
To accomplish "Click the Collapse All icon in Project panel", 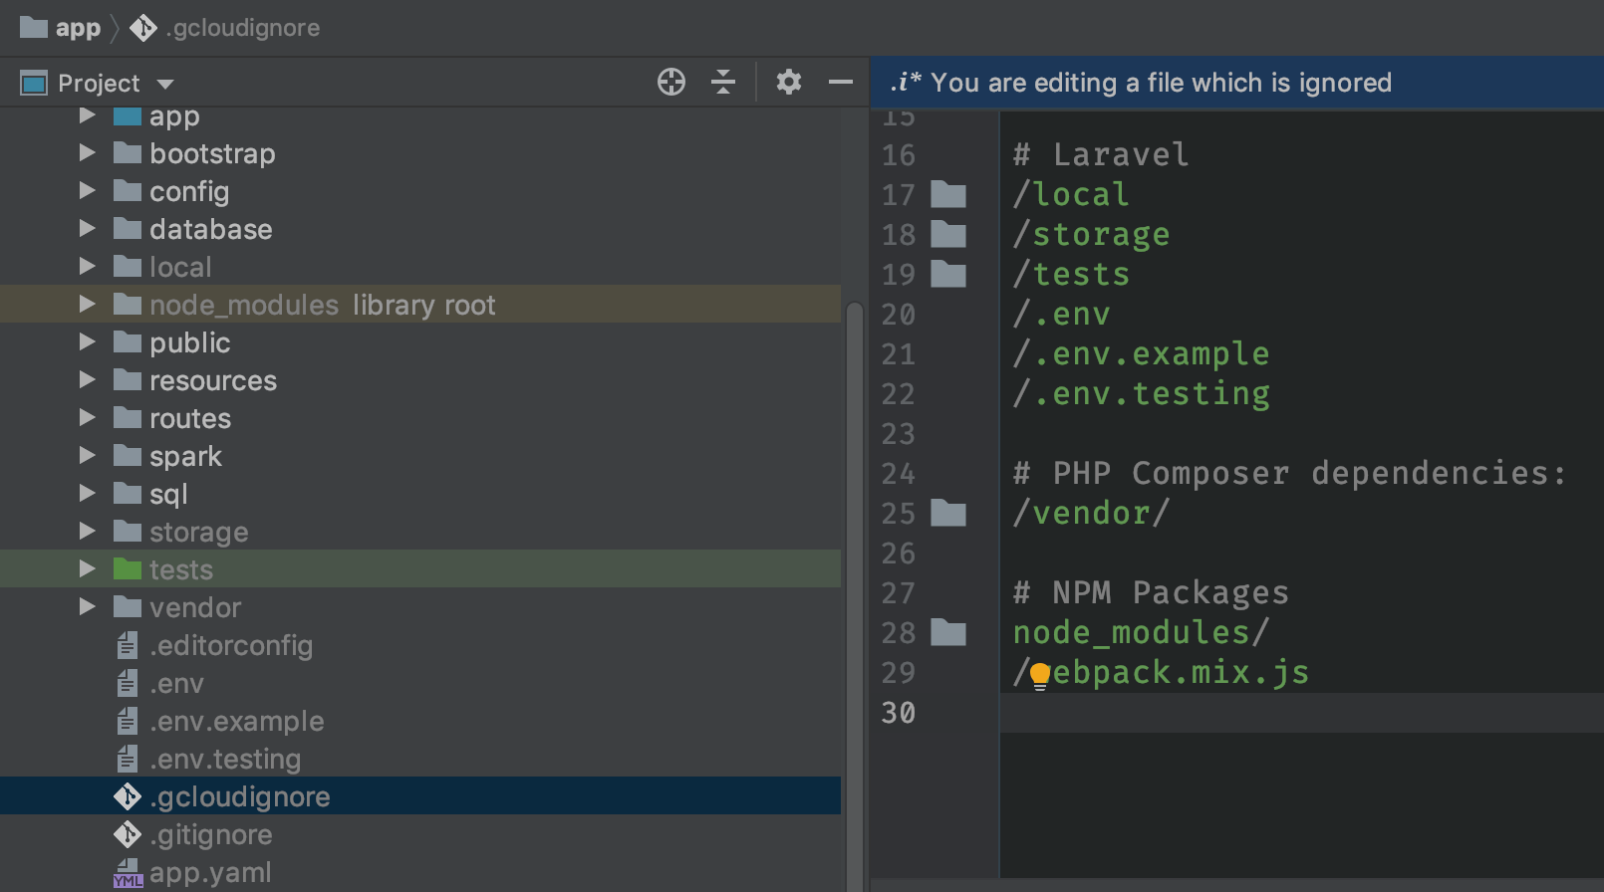I will click(x=723, y=82).
